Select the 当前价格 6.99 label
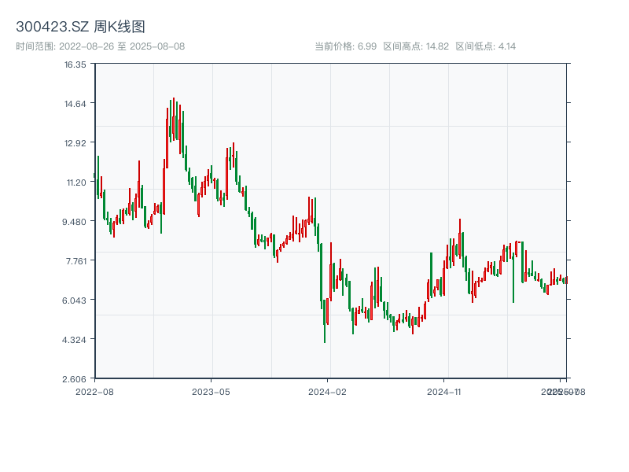Viewport: 629px width, 472px height. (345, 46)
